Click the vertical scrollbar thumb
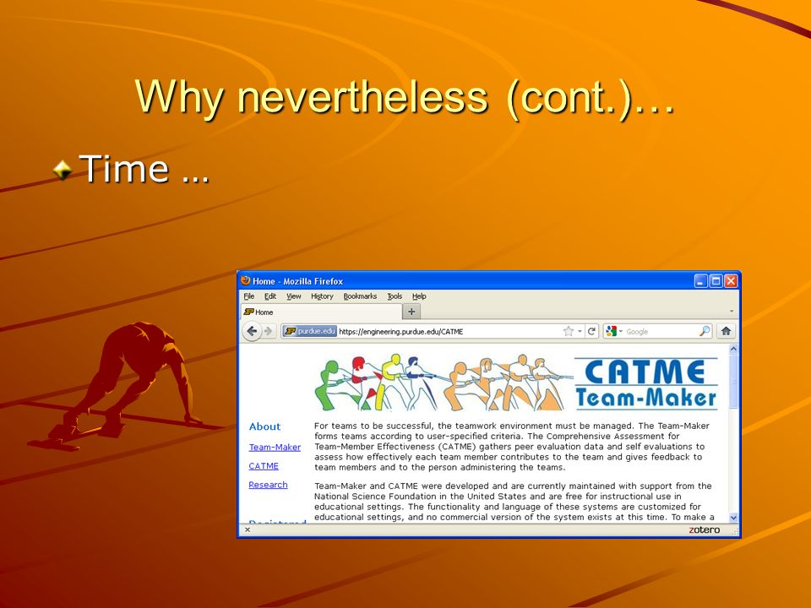This screenshot has width=811, height=608. click(733, 382)
